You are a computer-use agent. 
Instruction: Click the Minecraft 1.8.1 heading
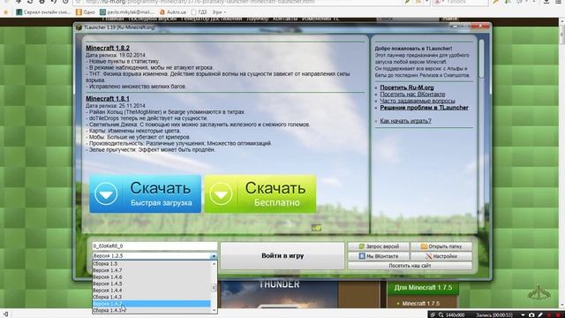[108, 98]
